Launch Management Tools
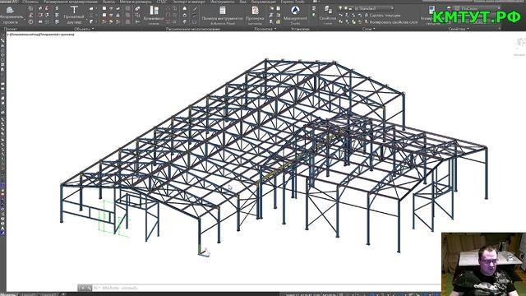The image size is (526, 296). [x=295, y=15]
